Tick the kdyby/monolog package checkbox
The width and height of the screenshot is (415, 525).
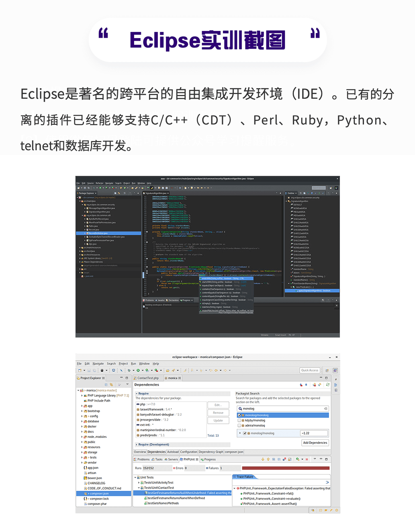[x=239, y=420]
